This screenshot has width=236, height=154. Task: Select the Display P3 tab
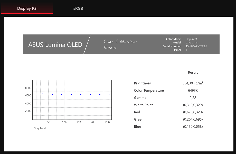27,8
